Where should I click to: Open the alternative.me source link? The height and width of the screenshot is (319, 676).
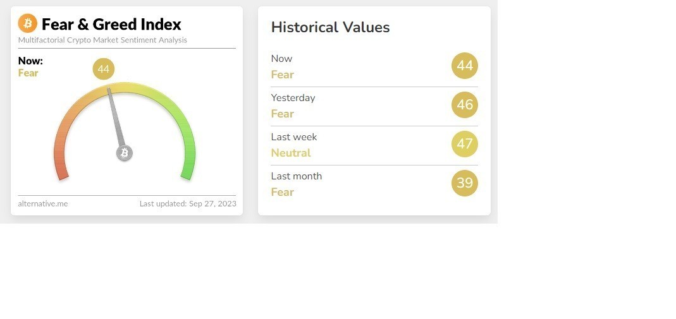click(x=43, y=203)
